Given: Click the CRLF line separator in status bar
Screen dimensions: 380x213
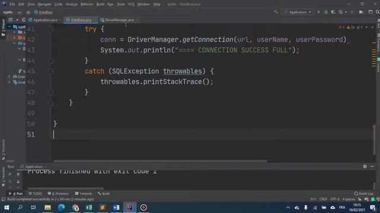Looking at the screenshot, I should 323,199.
